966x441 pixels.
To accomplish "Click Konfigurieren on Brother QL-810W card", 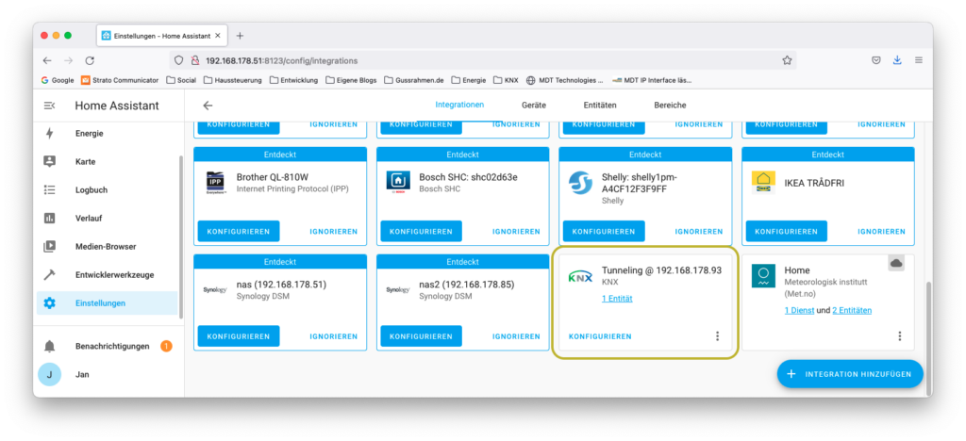I will 239,231.
